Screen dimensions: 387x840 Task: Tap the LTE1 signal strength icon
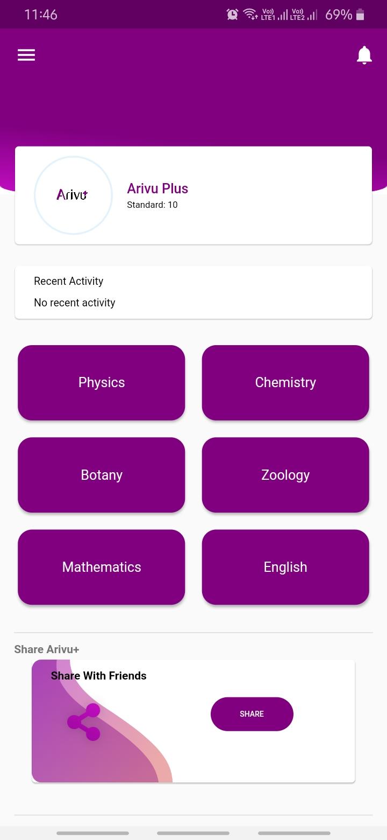(x=274, y=15)
